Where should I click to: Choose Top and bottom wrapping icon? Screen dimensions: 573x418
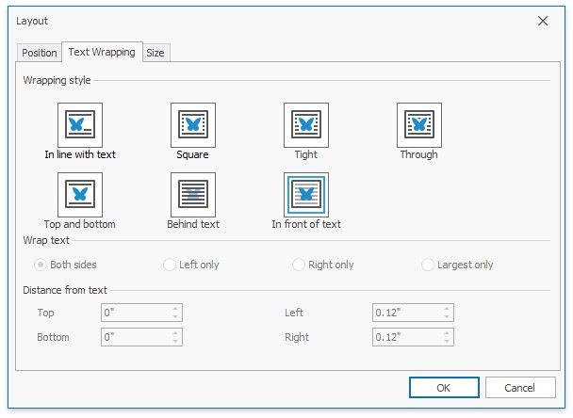click(80, 195)
